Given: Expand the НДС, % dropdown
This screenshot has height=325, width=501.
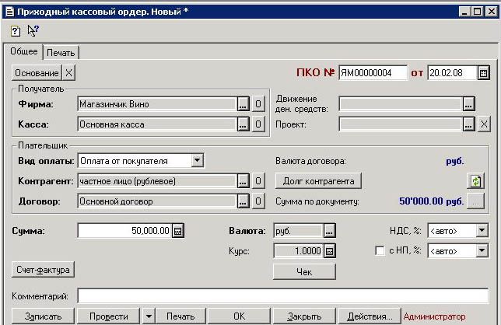Looking at the screenshot, I should 482,231.
